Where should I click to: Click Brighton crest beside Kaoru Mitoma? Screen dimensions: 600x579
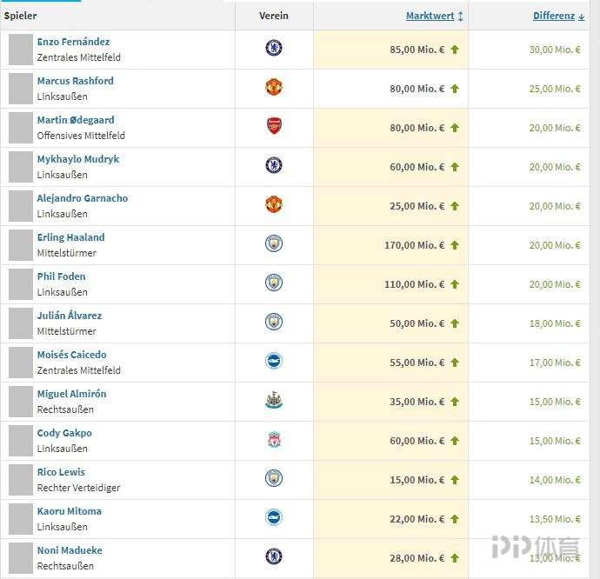274,517
